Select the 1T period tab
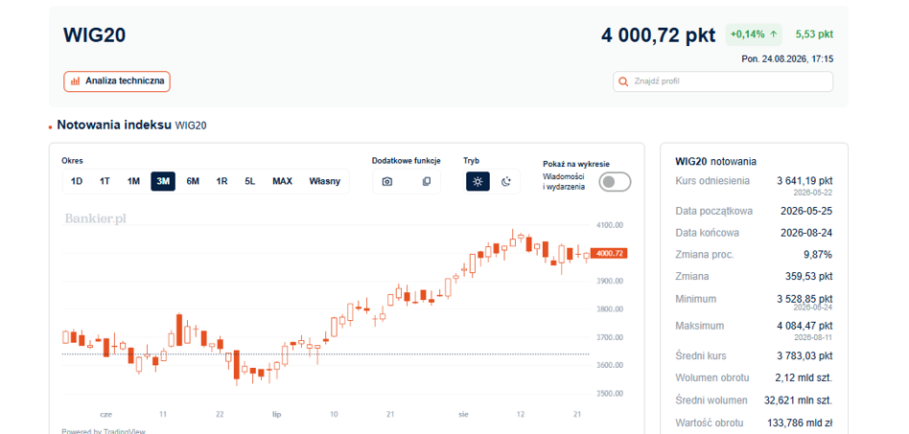The image size is (909, 434). point(105,181)
